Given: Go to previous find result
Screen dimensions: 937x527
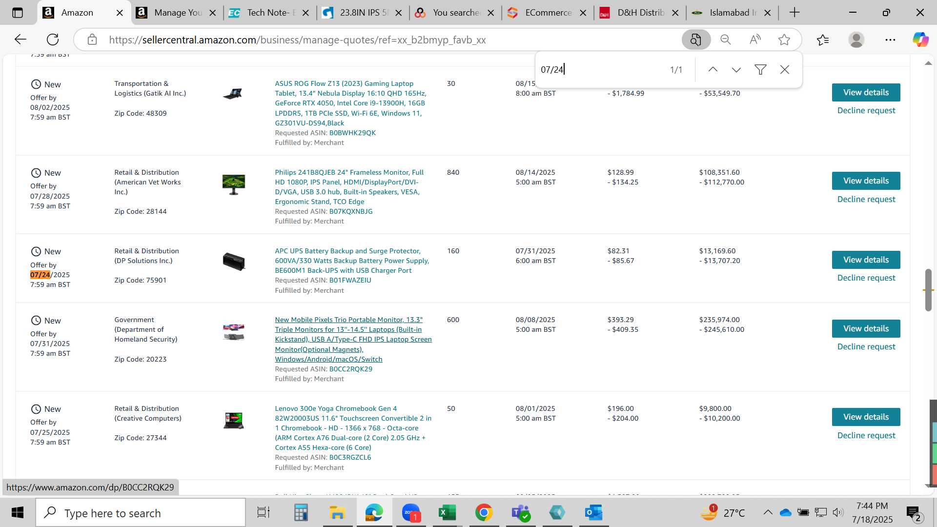Looking at the screenshot, I should point(713,70).
